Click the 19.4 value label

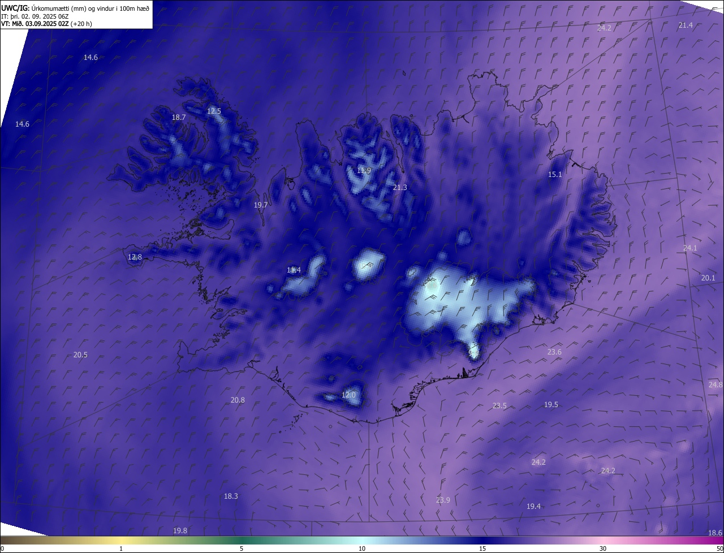[533, 507]
